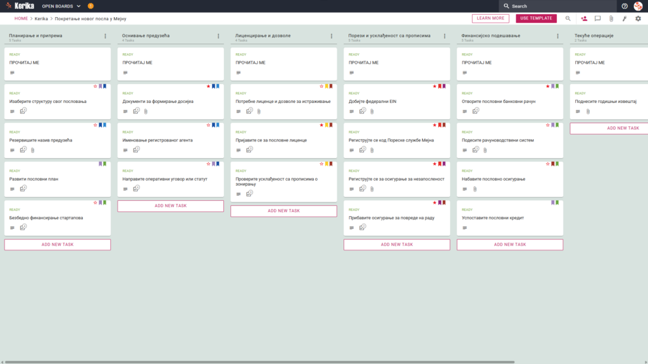
Task: Toggle star on Набавите пословно осигурање card
Action: [x=547, y=164]
